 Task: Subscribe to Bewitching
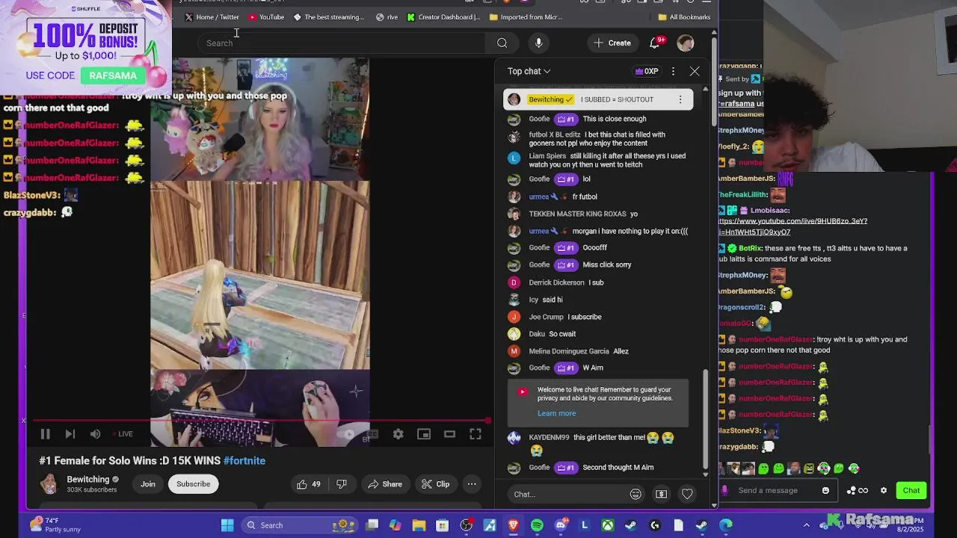(193, 484)
